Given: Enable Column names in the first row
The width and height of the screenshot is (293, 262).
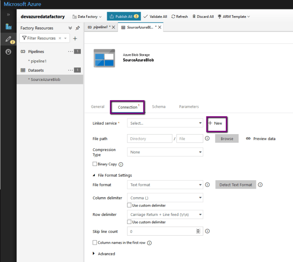Looking at the screenshot, I should coord(95,243).
